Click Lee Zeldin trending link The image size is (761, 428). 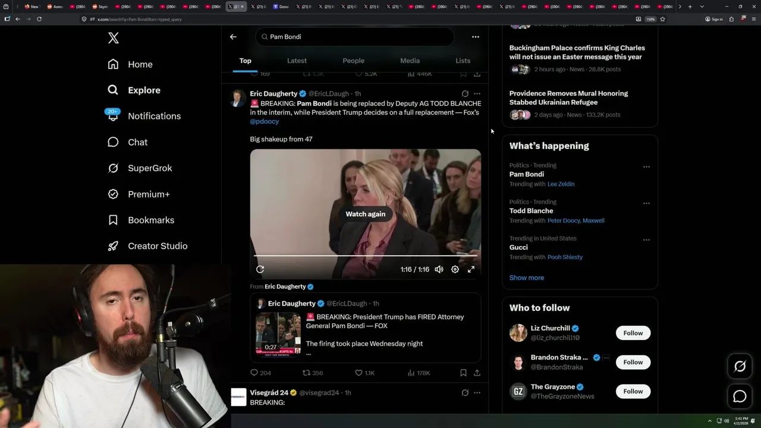click(x=561, y=184)
